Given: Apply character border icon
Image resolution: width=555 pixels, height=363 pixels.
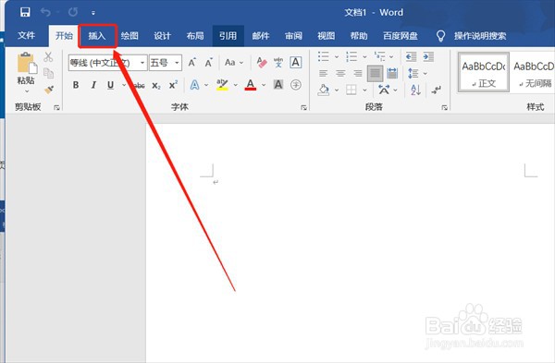Looking at the screenshot, I should point(296,63).
